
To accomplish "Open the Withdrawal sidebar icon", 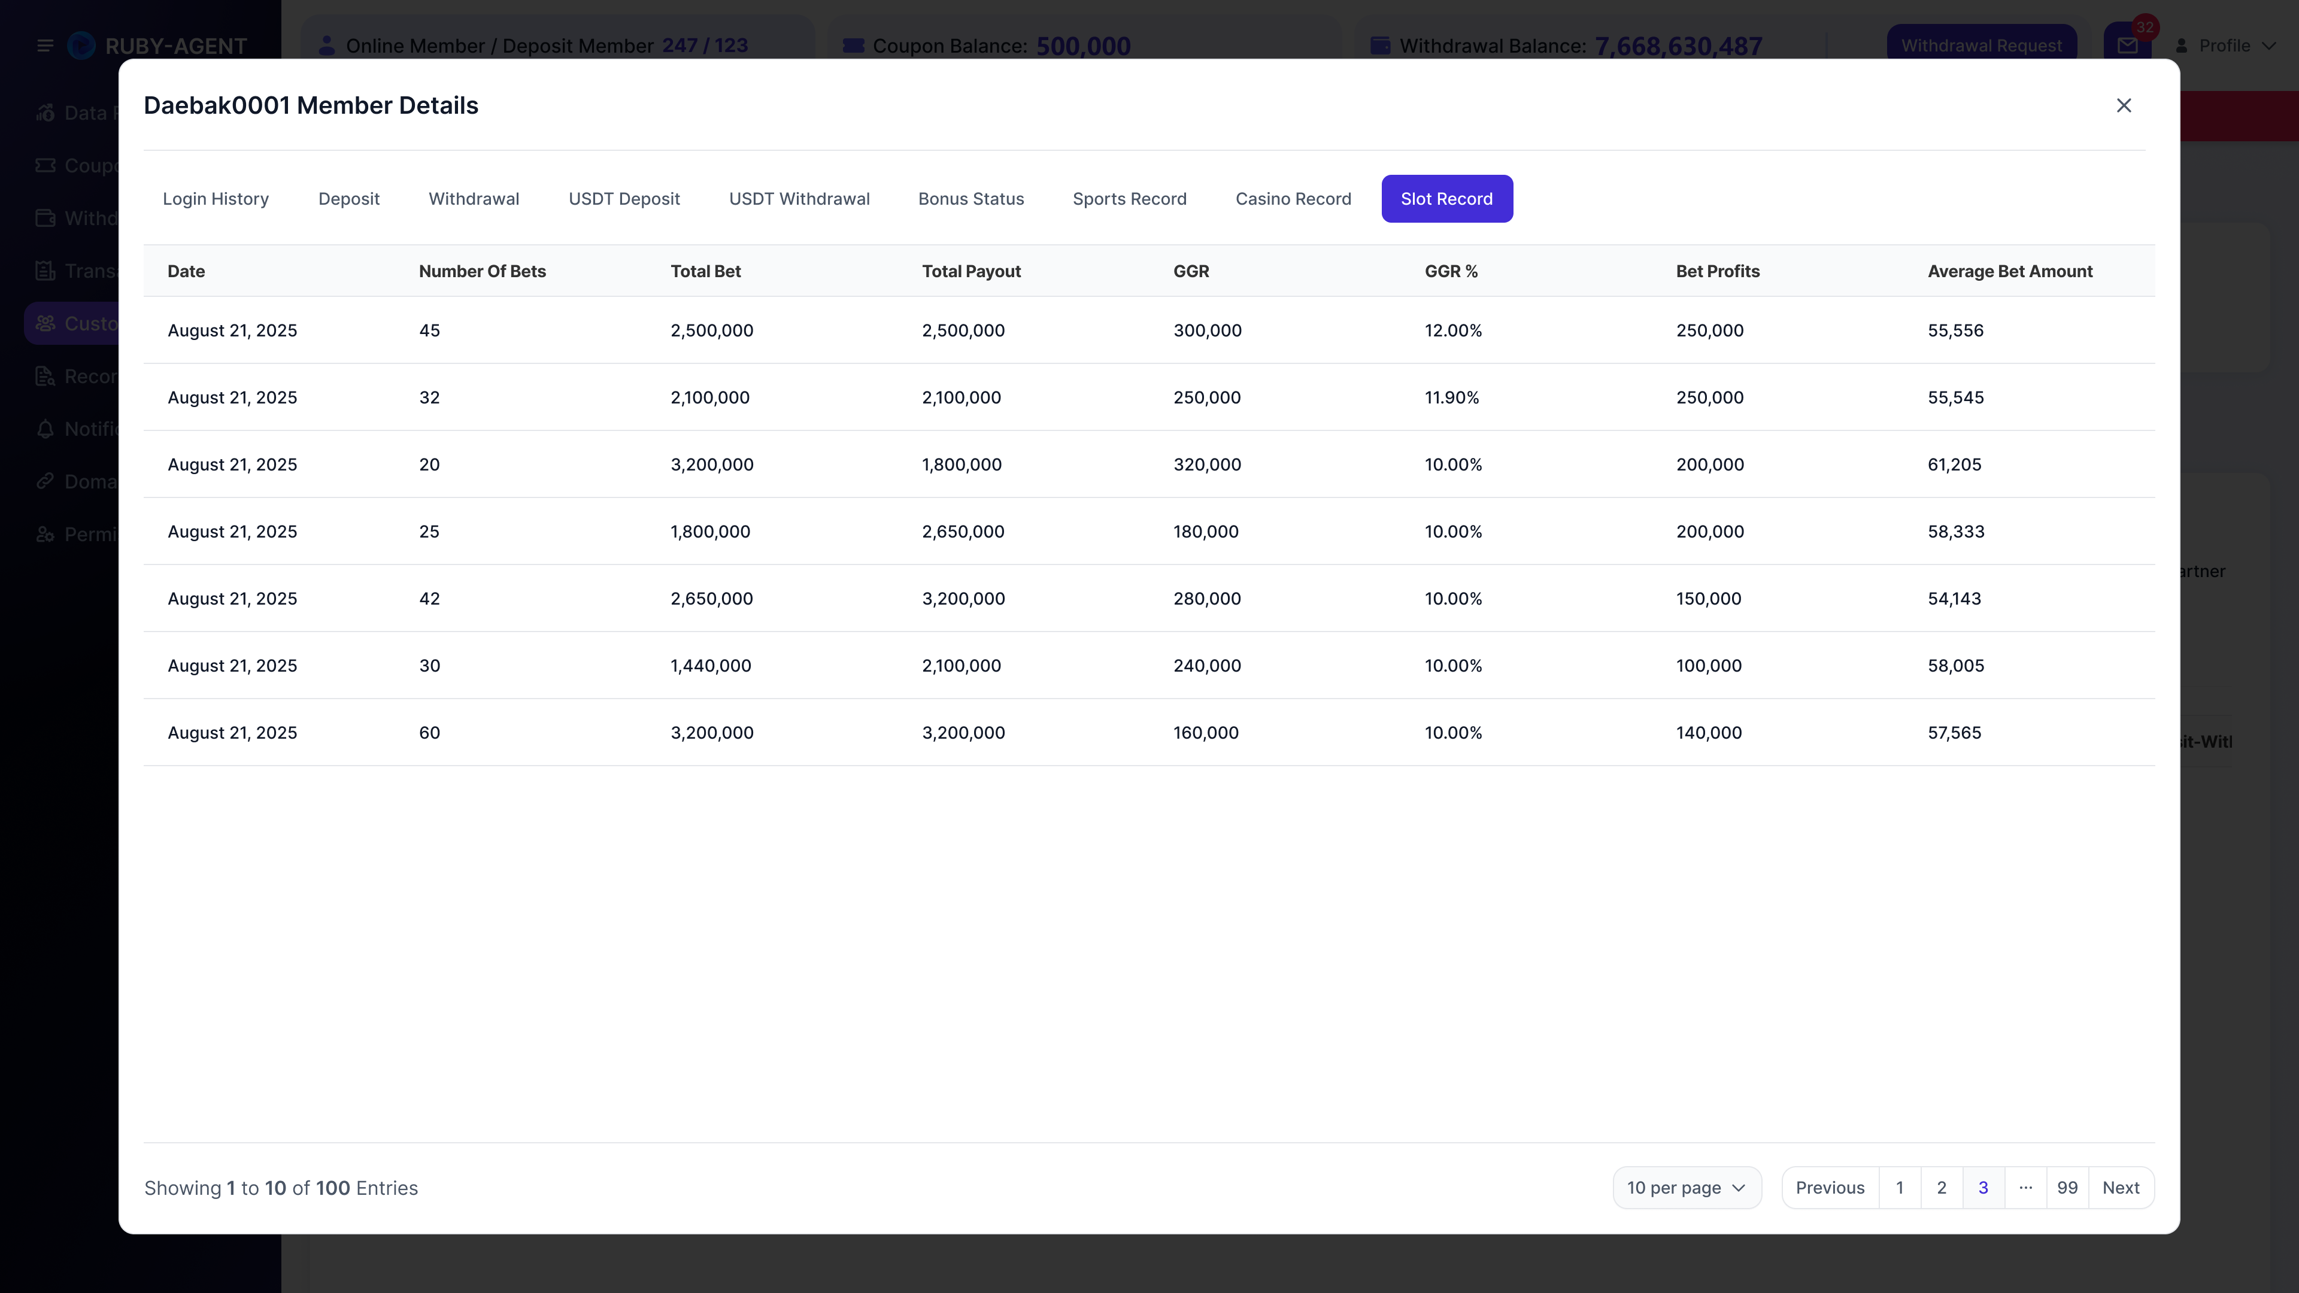I will point(46,218).
